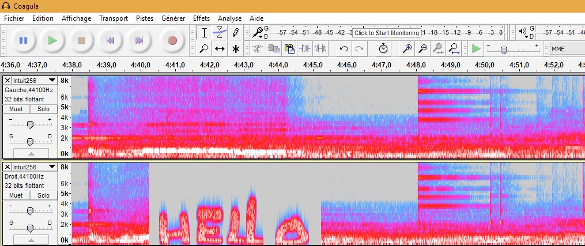Open Intuit256 dropdown on Gauche track
The width and height of the screenshot is (585, 246).
click(x=34, y=81)
